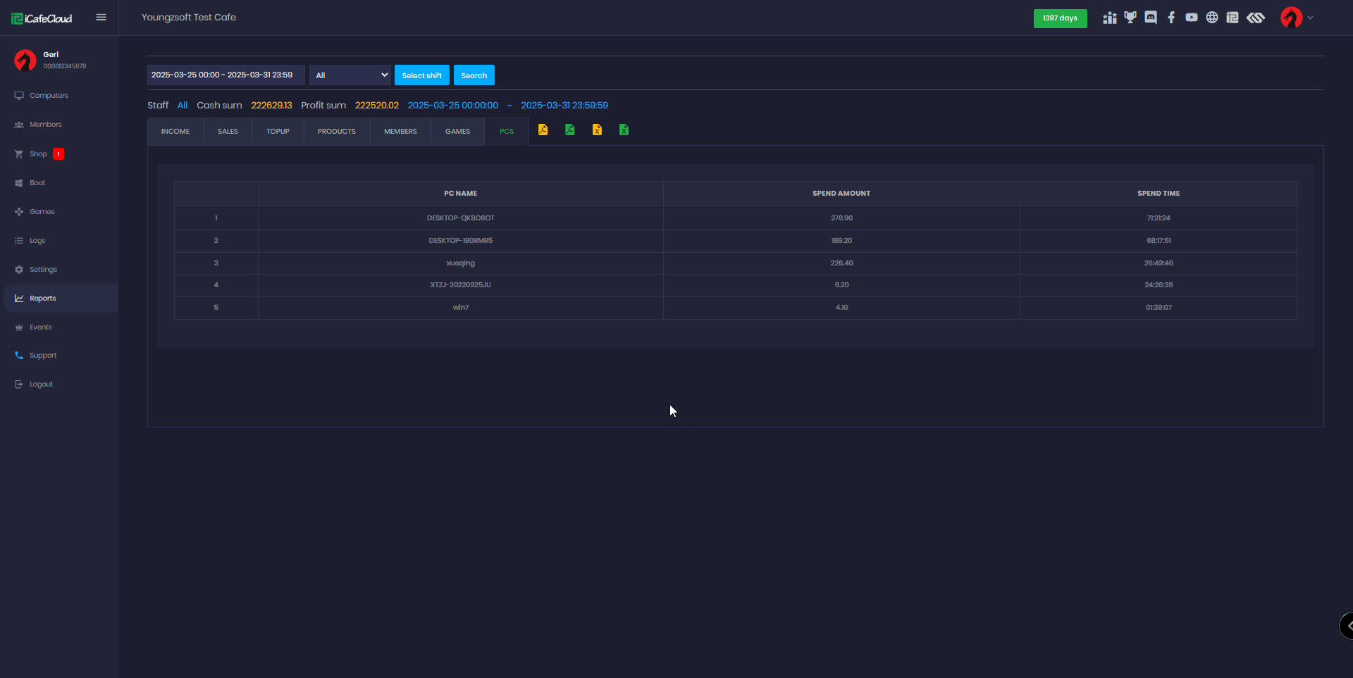This screenshot has height=678, width=1353.
Task: Click the yellow Excel export icon
Action: click(x=597, y=130)
